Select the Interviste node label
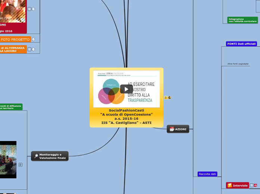 click(240, 185)
